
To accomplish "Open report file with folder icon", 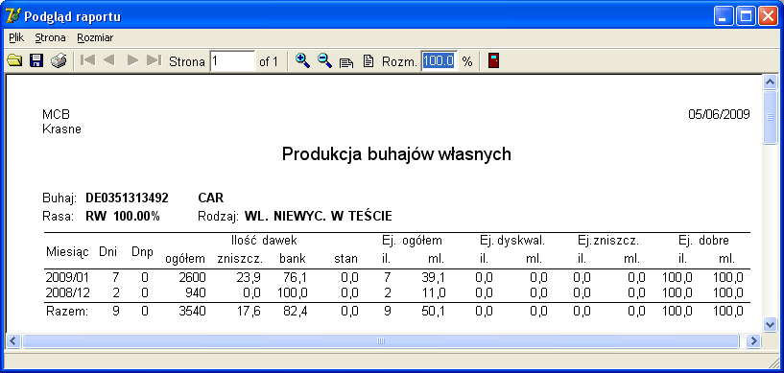I will pos(14,61).
